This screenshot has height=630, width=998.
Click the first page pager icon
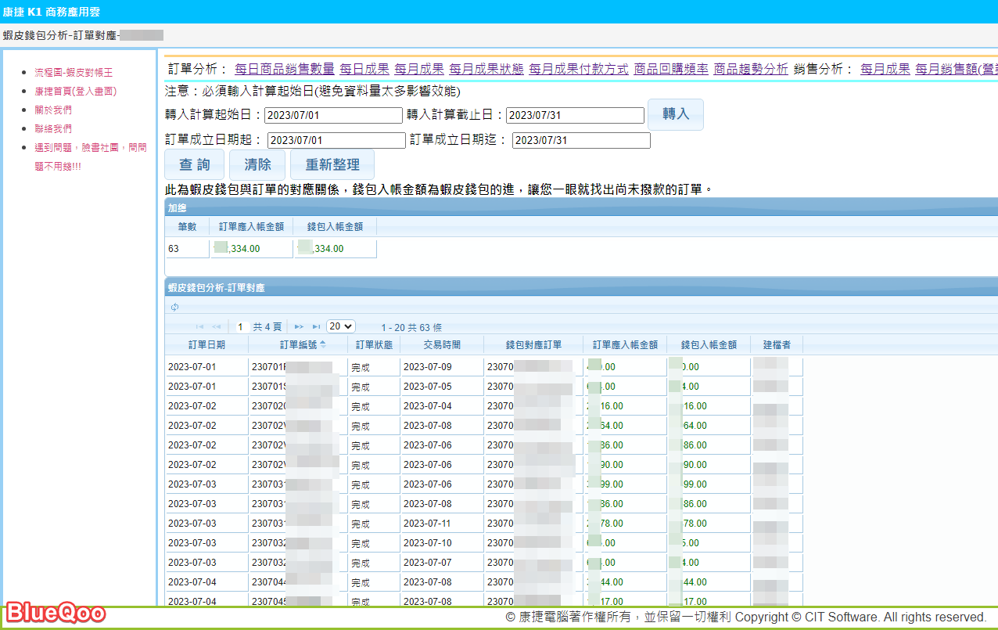coord(199,326)
